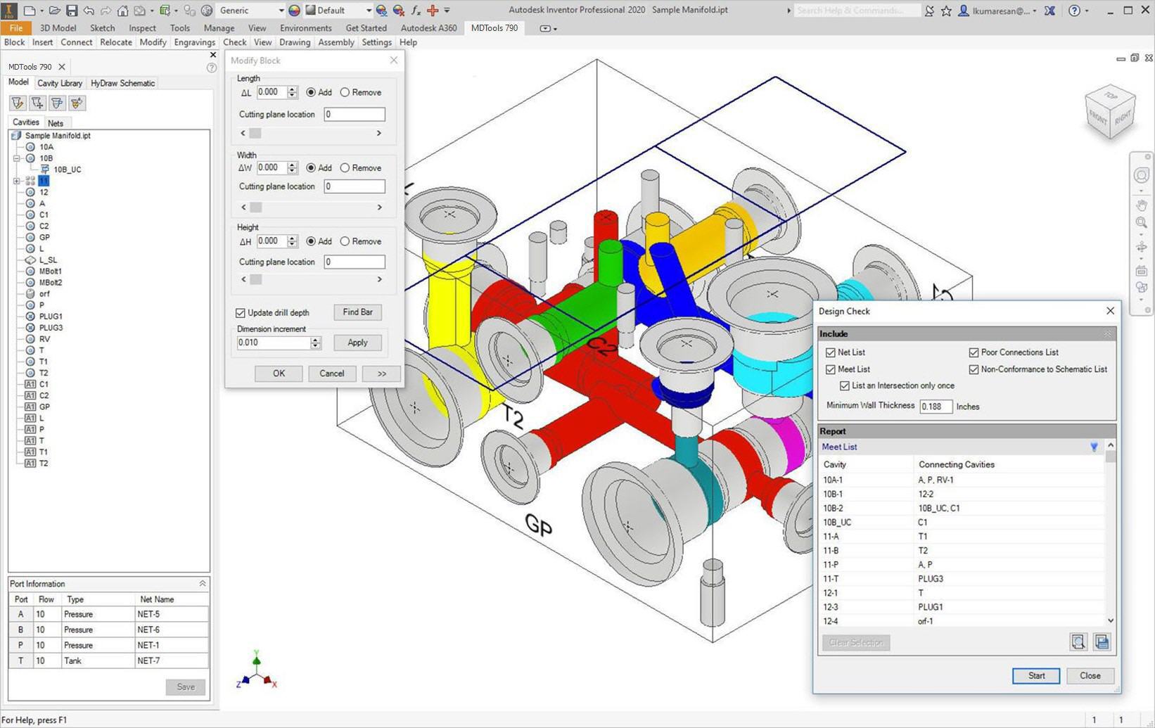This screenshot has width=1155, height=728.
Task: Toggle the Update drill depth checkbox
Action: click(241, 313)
